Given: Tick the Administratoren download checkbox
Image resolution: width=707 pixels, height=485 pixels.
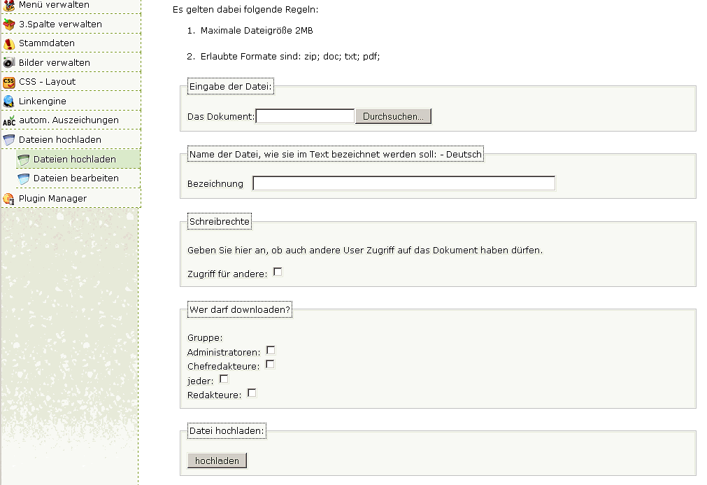Looking at the screenshot, I should (271, 350).
